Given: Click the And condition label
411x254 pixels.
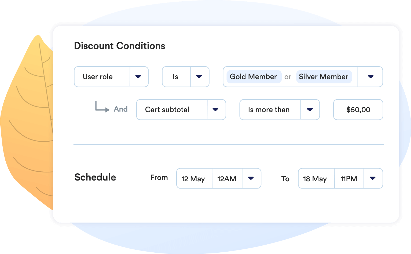Looking at the screenshot, I should (121, 109).
